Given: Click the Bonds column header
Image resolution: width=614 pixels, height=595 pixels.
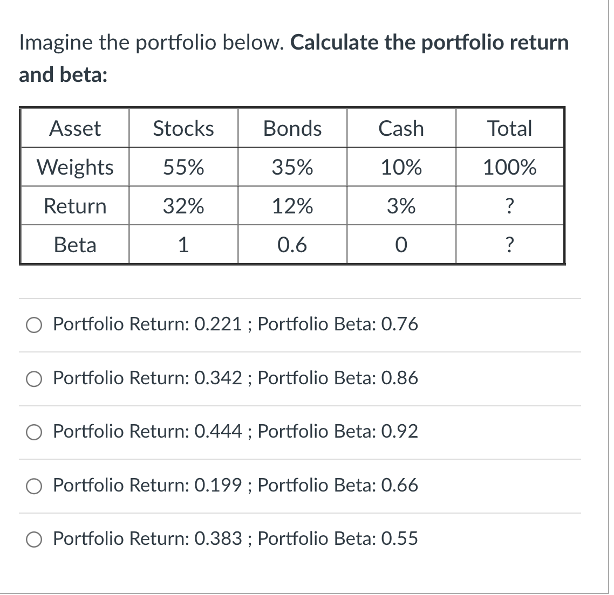Looking at the screenshot, I should pos(292,128).
